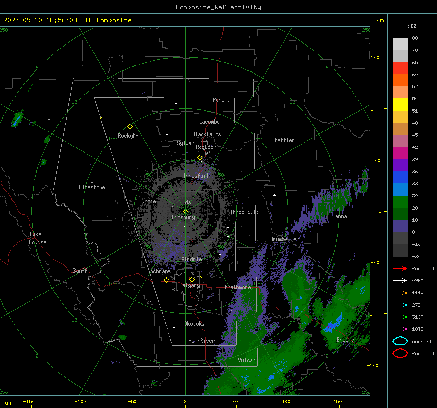
Task: Click the Ponoka town label
Action: (x=221, y=100)
